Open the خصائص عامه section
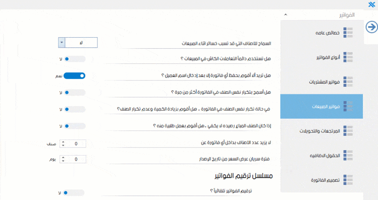Image resolution: width=378 pixels, height=200 pixels. coord(322,33)
